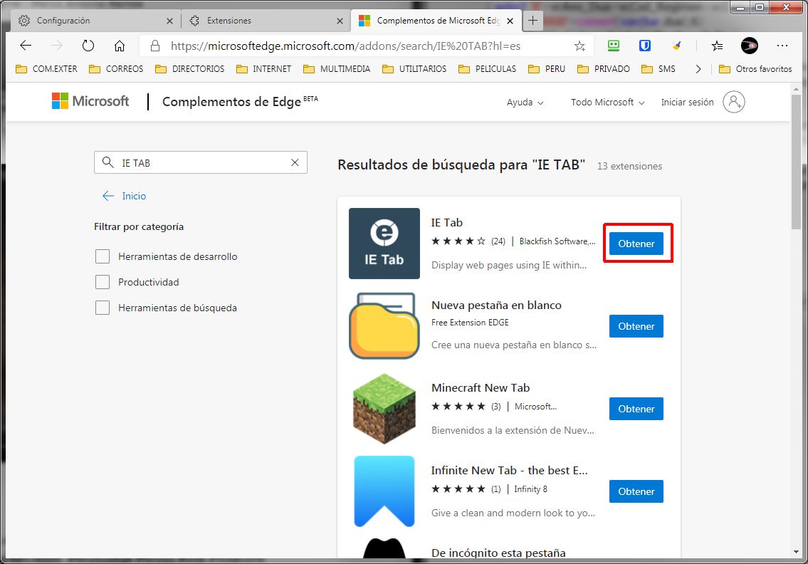Check Herramientas de búsqueda filter
Image resolution: width=808 pixels, height=564 pixels.
click(103, 308)
